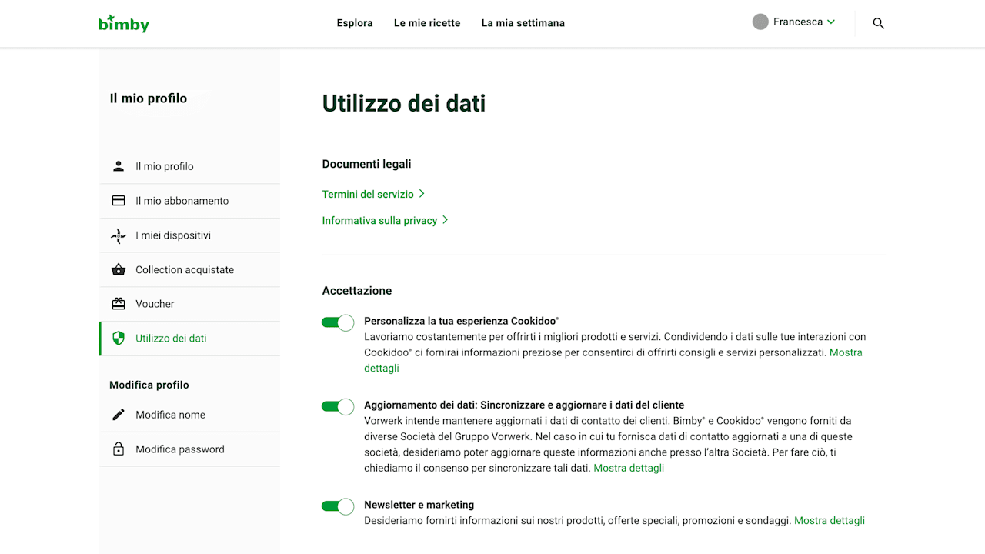This screenshot has height=554, width=985.
Task: Click the Il mio profilo sidebar title
Action: coord(149,98)
